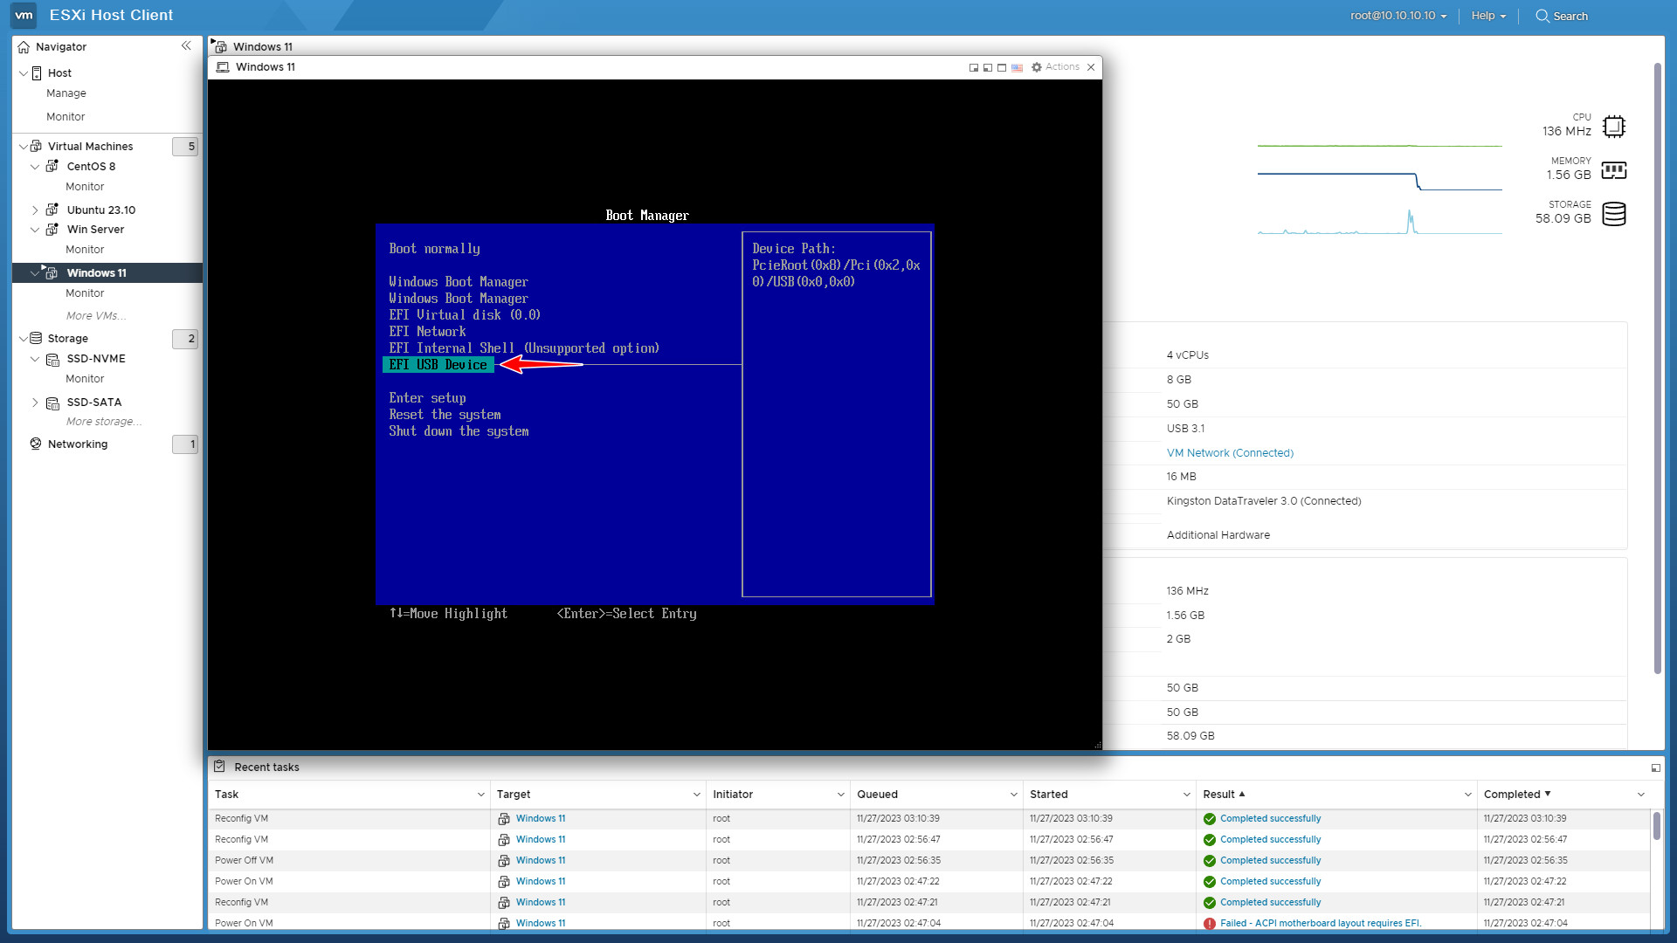
Task: Collapse the Navigator panel with double chevron
Action: click(186, 46)
